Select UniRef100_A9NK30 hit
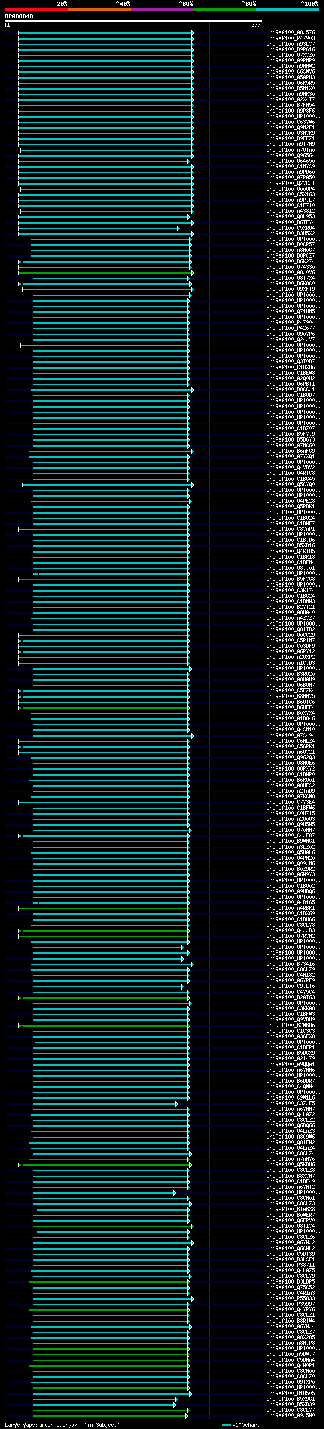324x1429 pixels. coord(291,94)
